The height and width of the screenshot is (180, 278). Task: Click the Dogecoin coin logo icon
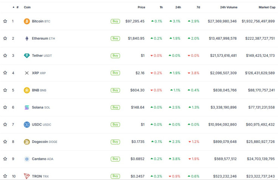tap(27, 142)
